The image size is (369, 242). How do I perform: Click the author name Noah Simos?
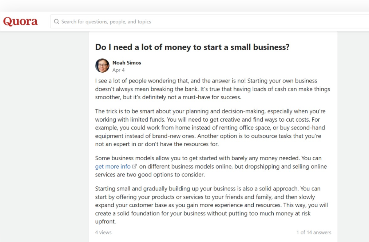point(126,62)
